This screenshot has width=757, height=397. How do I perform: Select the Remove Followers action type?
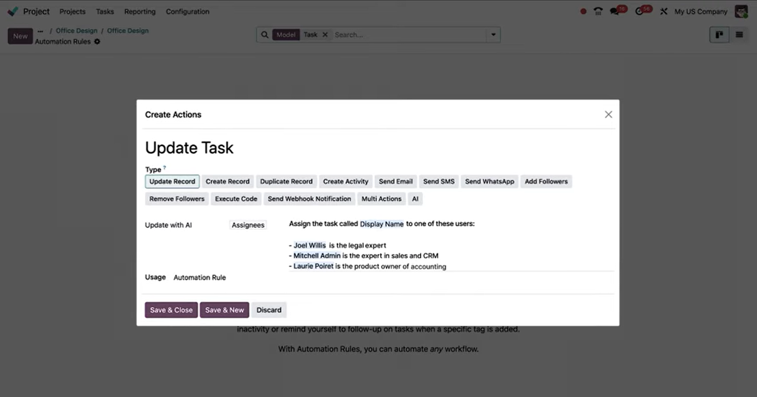click(x=177, y=199)
